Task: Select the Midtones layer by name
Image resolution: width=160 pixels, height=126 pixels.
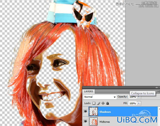Action: pos(105,122)
